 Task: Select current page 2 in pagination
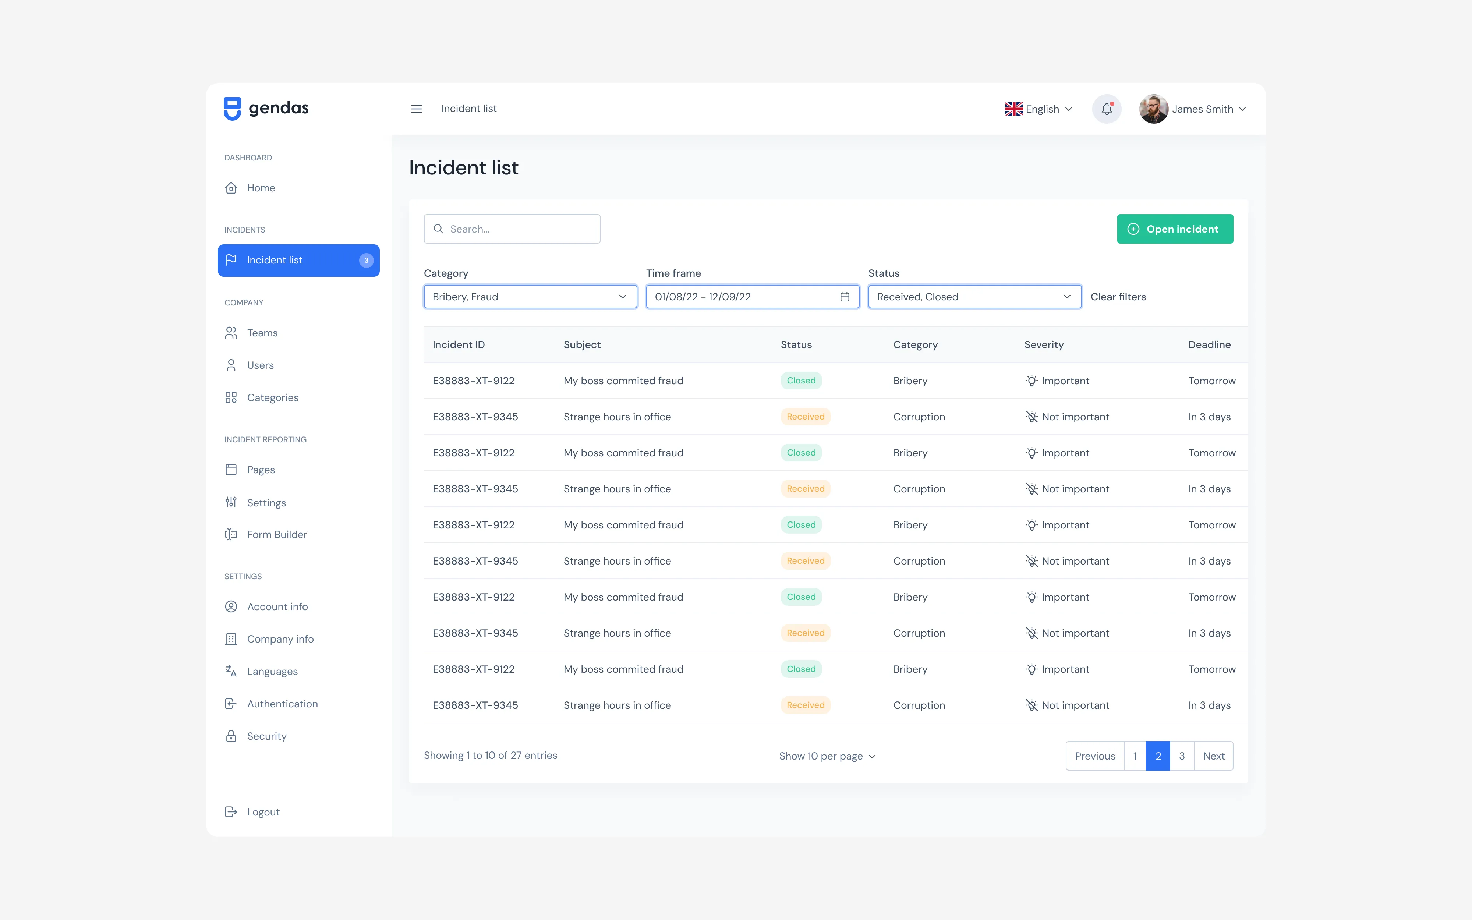[1158, 756]
